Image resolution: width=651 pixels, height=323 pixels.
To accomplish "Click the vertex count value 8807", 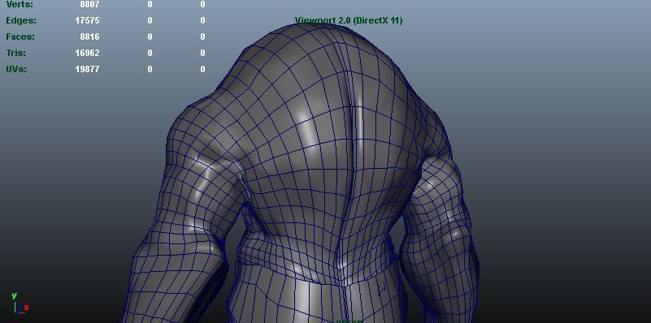I will 89,5.
